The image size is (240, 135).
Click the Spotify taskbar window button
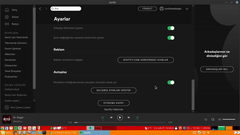[94, 133]
